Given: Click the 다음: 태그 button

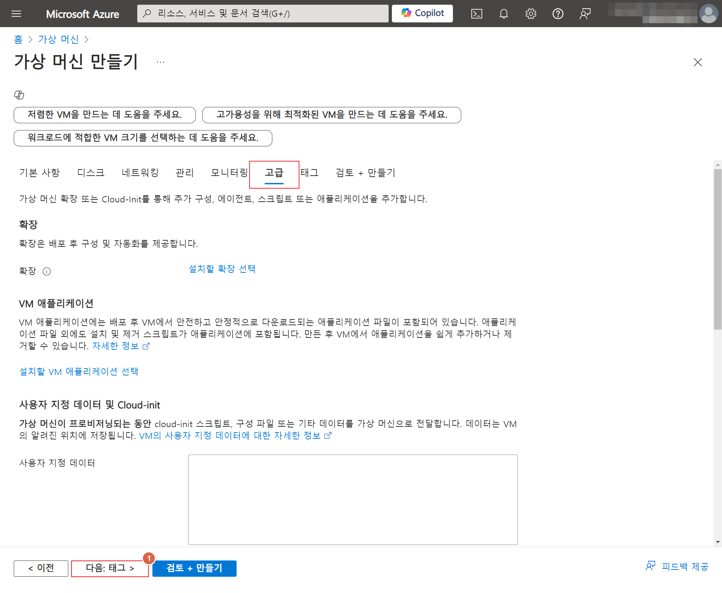Looking at the screenshot, I should [x=110, y=568].
